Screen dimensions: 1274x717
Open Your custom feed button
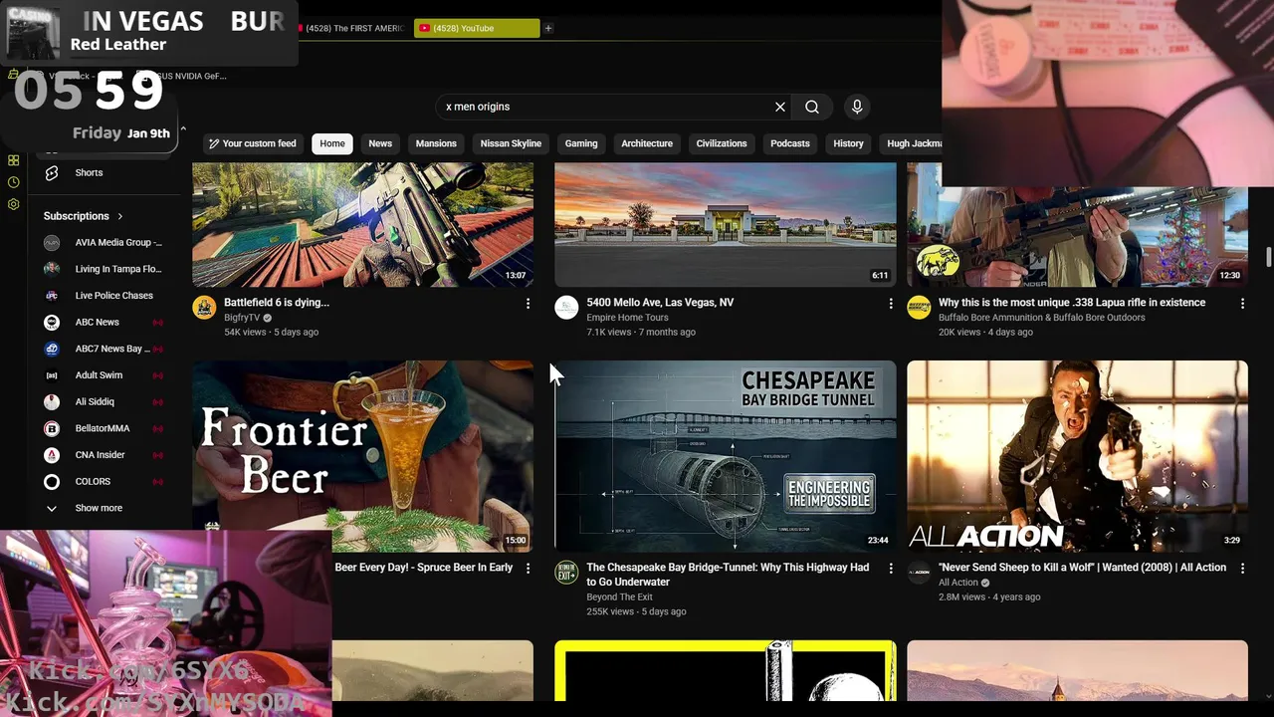click(253, 143)
